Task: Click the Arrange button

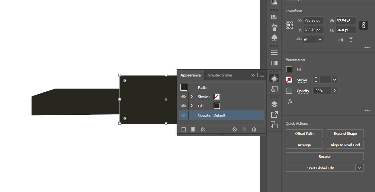Action: pos(304,145)
